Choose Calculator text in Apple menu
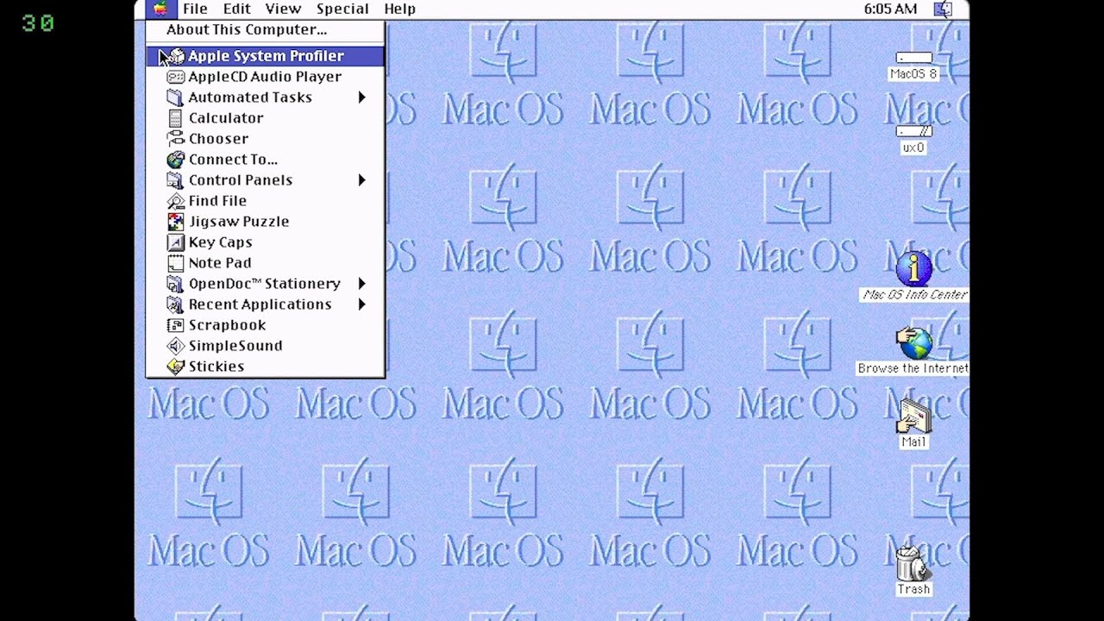This screenshot has width=1104, height=621. pyautogui.click(x=226, y=118)
